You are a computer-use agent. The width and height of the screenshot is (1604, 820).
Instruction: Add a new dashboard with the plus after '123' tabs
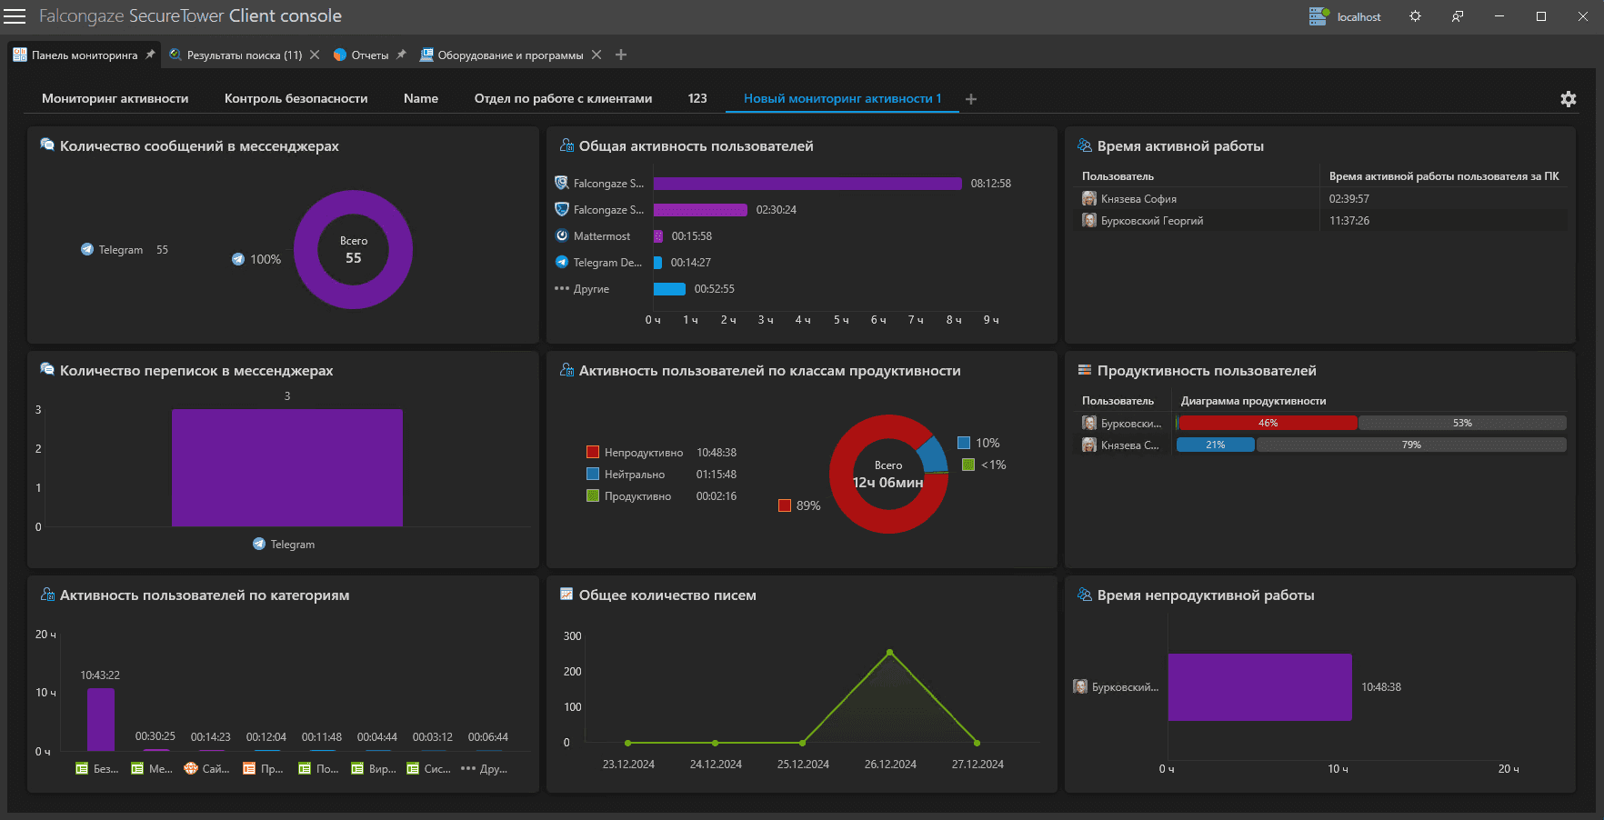tap(971, 99)
